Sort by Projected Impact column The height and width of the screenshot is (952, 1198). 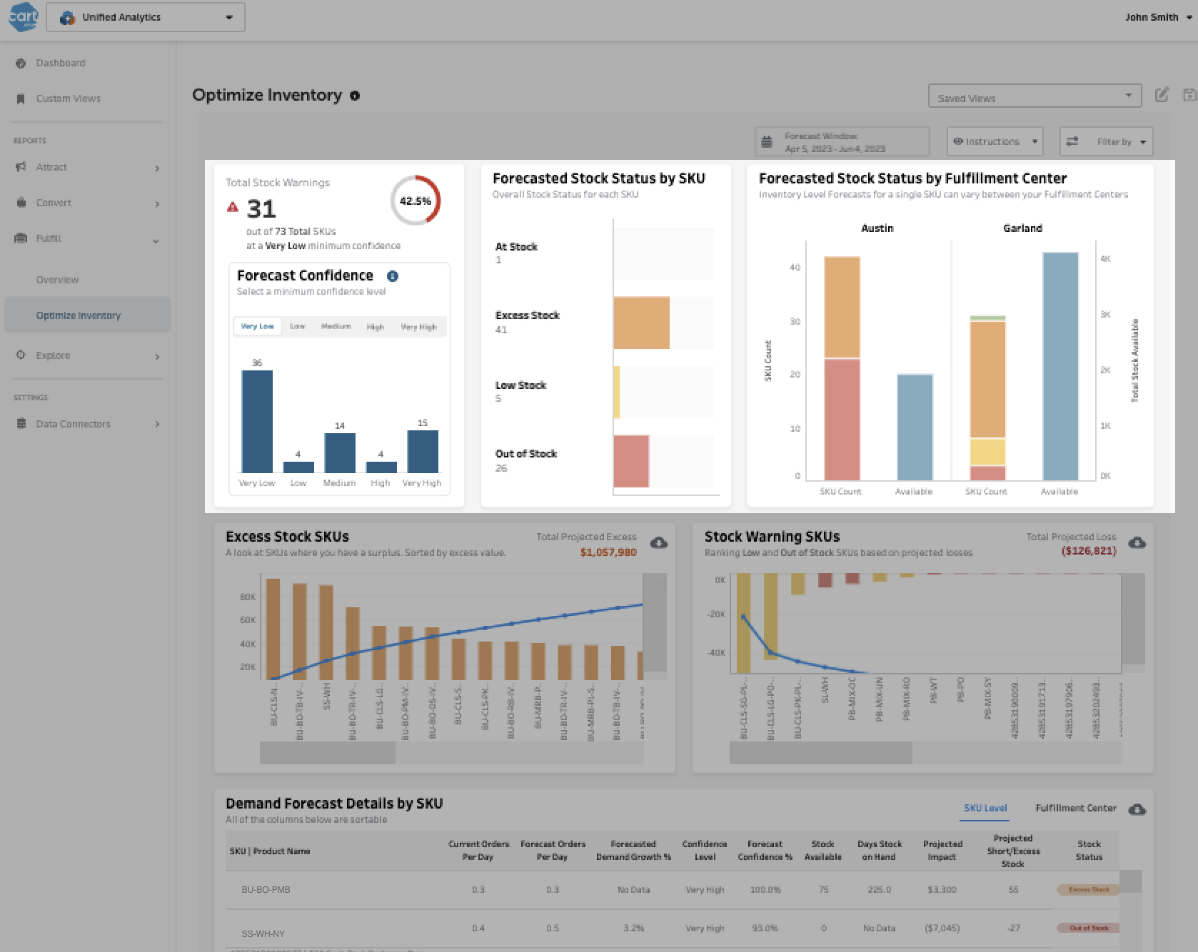[x=942, y=851]
